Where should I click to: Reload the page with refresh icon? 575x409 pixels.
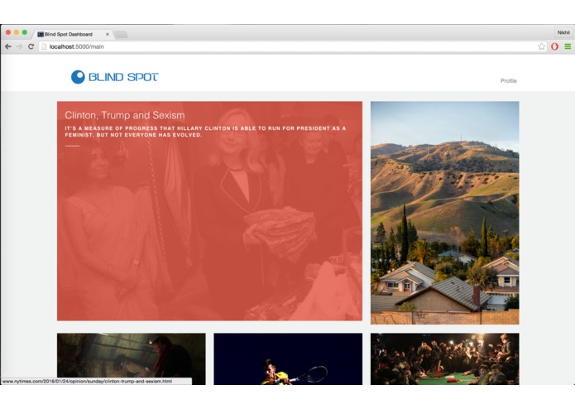point(31,46)
